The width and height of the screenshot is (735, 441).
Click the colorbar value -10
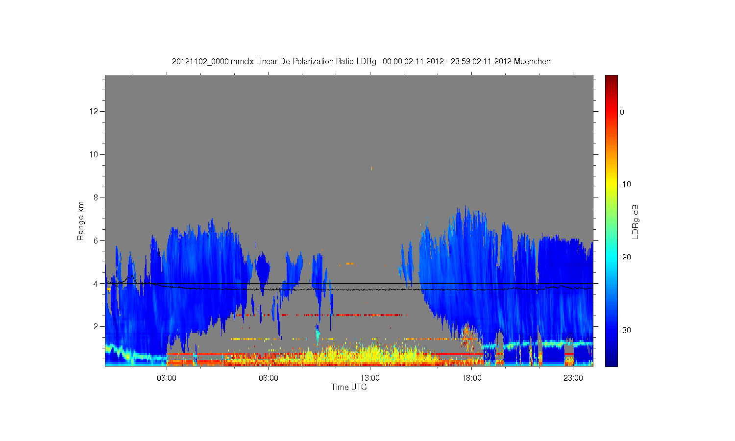(x=625, y=185)
